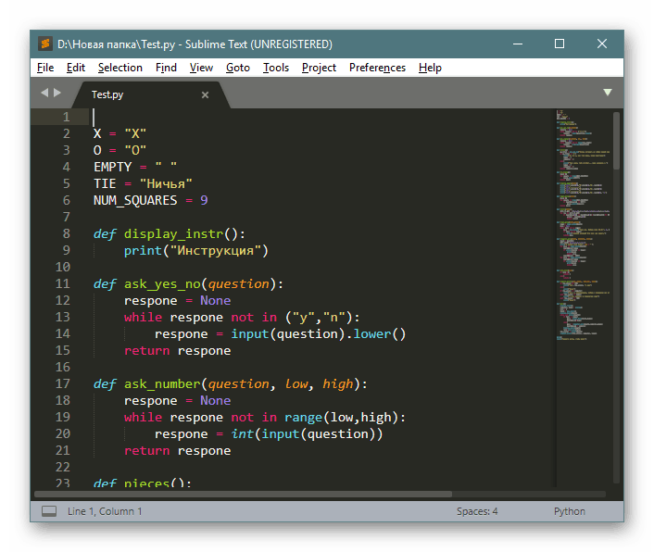The width and height of the screenshot is (654, 552).
Task: Open the Spaces: 4 indentation selector
Action: point(477,511)
